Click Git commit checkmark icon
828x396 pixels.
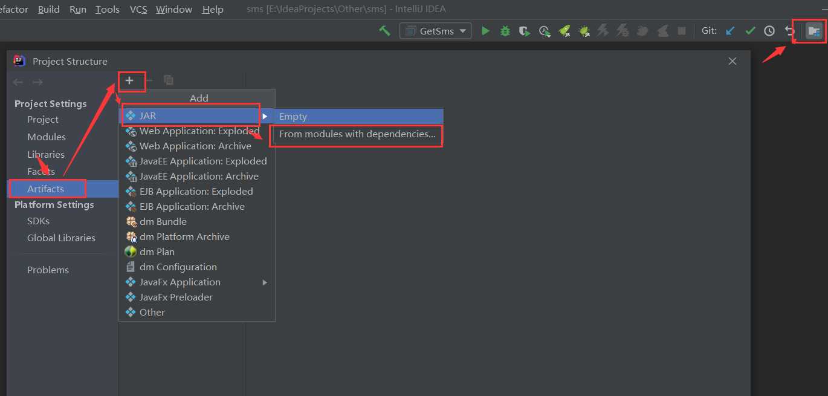pos(750,31)
